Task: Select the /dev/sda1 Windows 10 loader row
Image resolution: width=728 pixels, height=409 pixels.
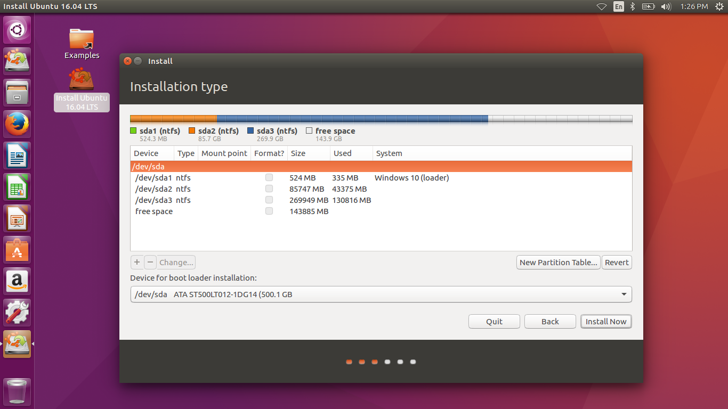Action: click(x=381, y=177)
